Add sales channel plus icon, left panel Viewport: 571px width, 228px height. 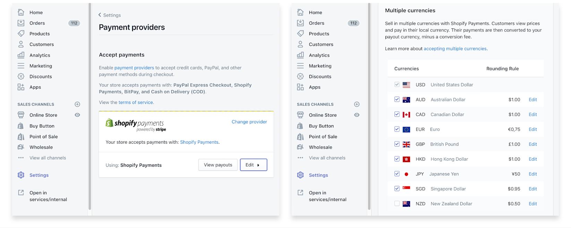tap(77, 104)
